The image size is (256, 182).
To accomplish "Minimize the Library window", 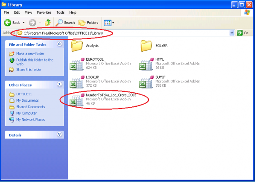I will pyautogui.click(x=234, y=5).
